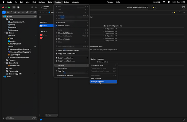Open the Find navigator magnifier icon
The height and width of the screenshot is (122, 187).
tap(15, 12)
